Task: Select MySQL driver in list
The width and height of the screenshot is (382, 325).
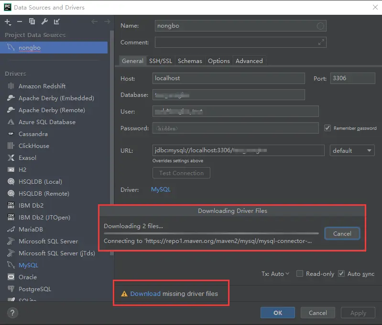Action: (x=54, y=265)
